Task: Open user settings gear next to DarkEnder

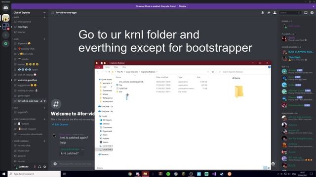Action: (x=44, y=167)
